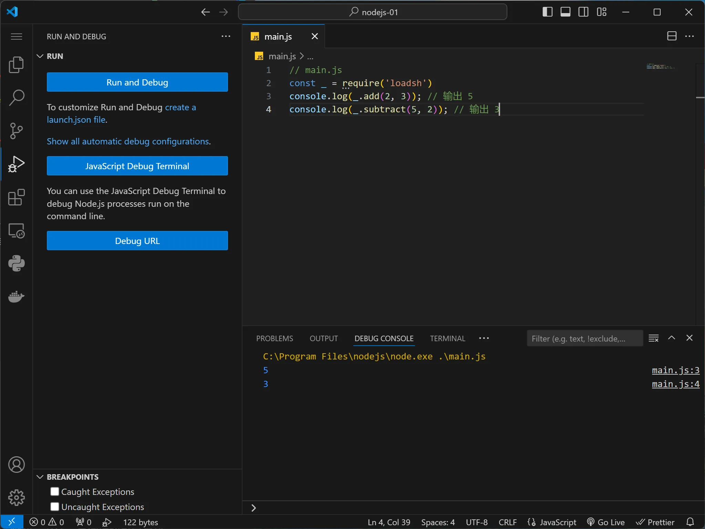Select the Run and Debug activity icon
Viewport: 705px width, 529px height.
coord(16,164)
